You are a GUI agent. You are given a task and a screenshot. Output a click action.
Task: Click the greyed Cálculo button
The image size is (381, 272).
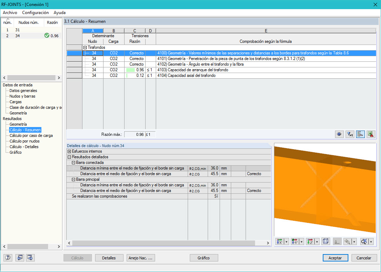pos(78,258)
